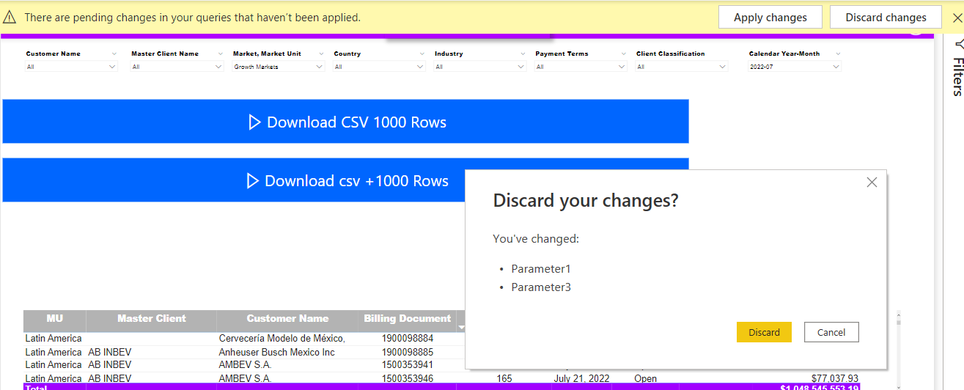Click the Open status cell
Viewport: 964px width, 390px height.
click(x=646, y=378)
